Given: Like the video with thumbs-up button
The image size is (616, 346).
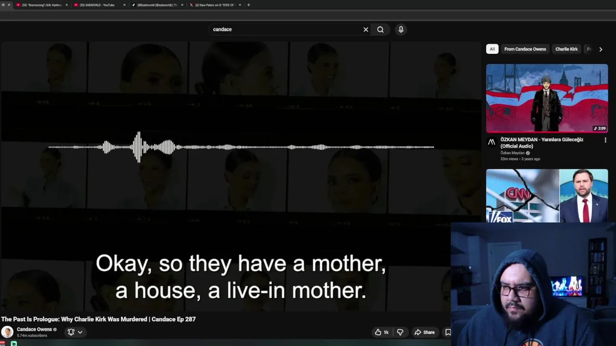Looking at the screenshot, I should coord(382,332).
